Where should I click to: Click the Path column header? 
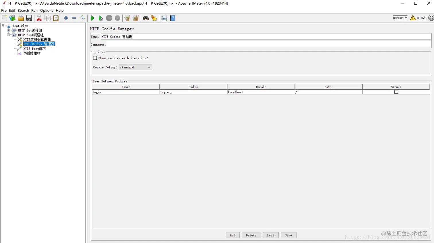(329, 87)
